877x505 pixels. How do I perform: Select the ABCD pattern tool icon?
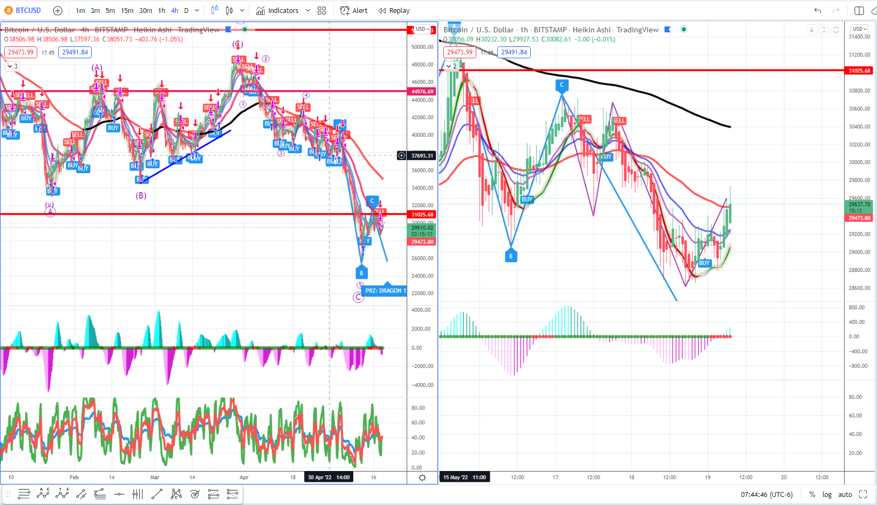coord(43,494)
